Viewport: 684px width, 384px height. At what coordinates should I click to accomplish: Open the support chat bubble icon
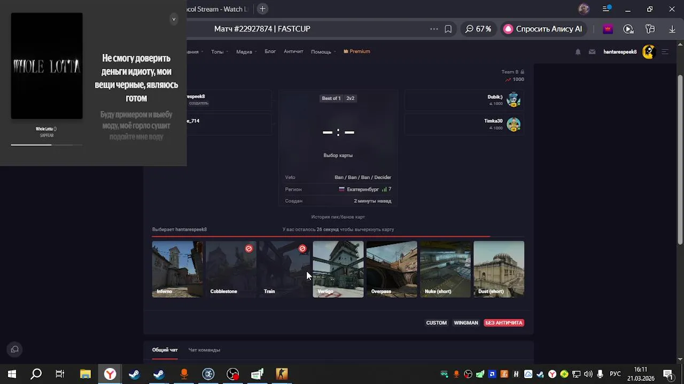15,349
